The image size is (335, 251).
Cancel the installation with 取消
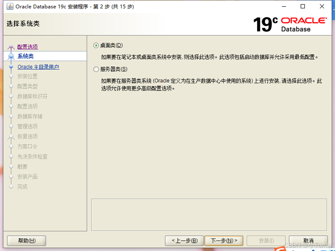tap(308, 240)
